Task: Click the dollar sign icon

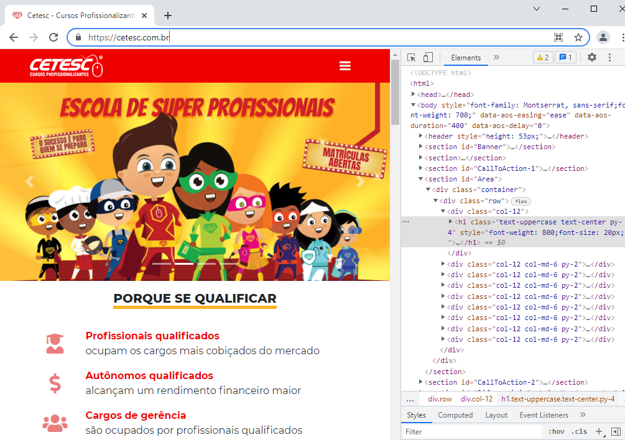Action: tap(55, 383)
